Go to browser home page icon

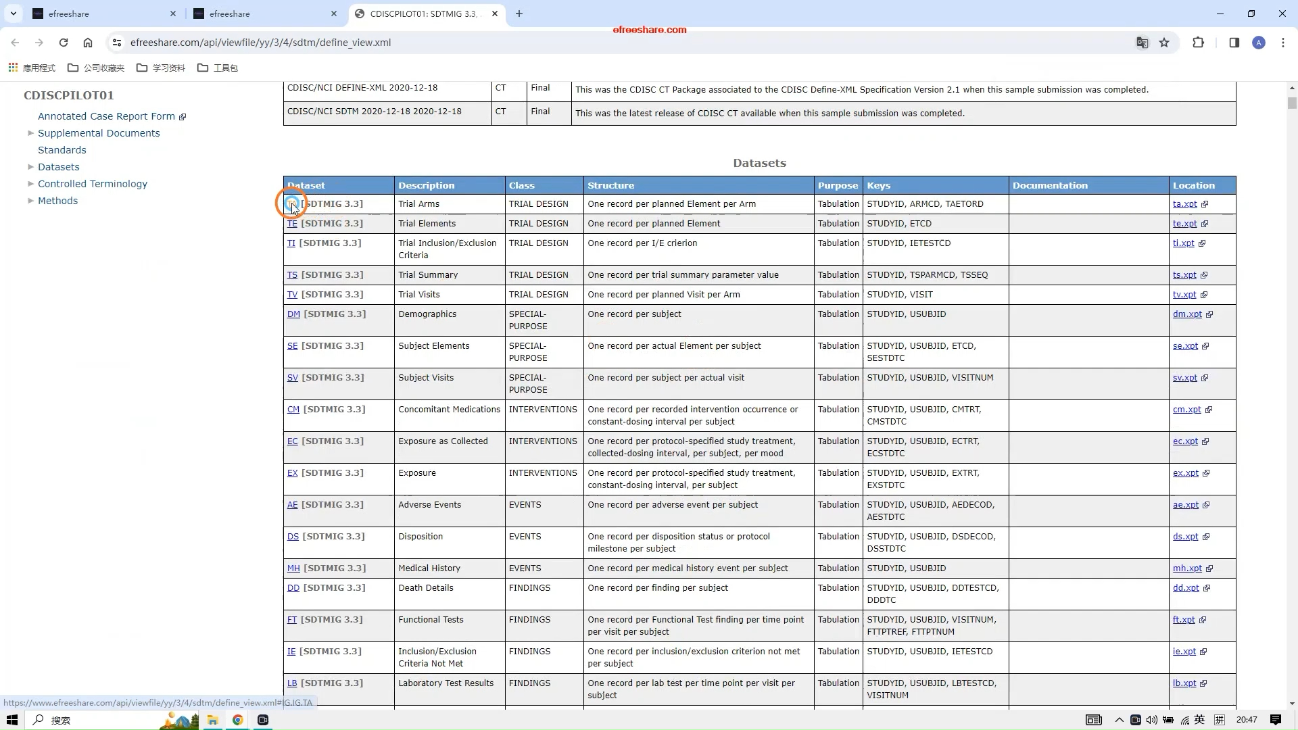click(x=88, y=43)
